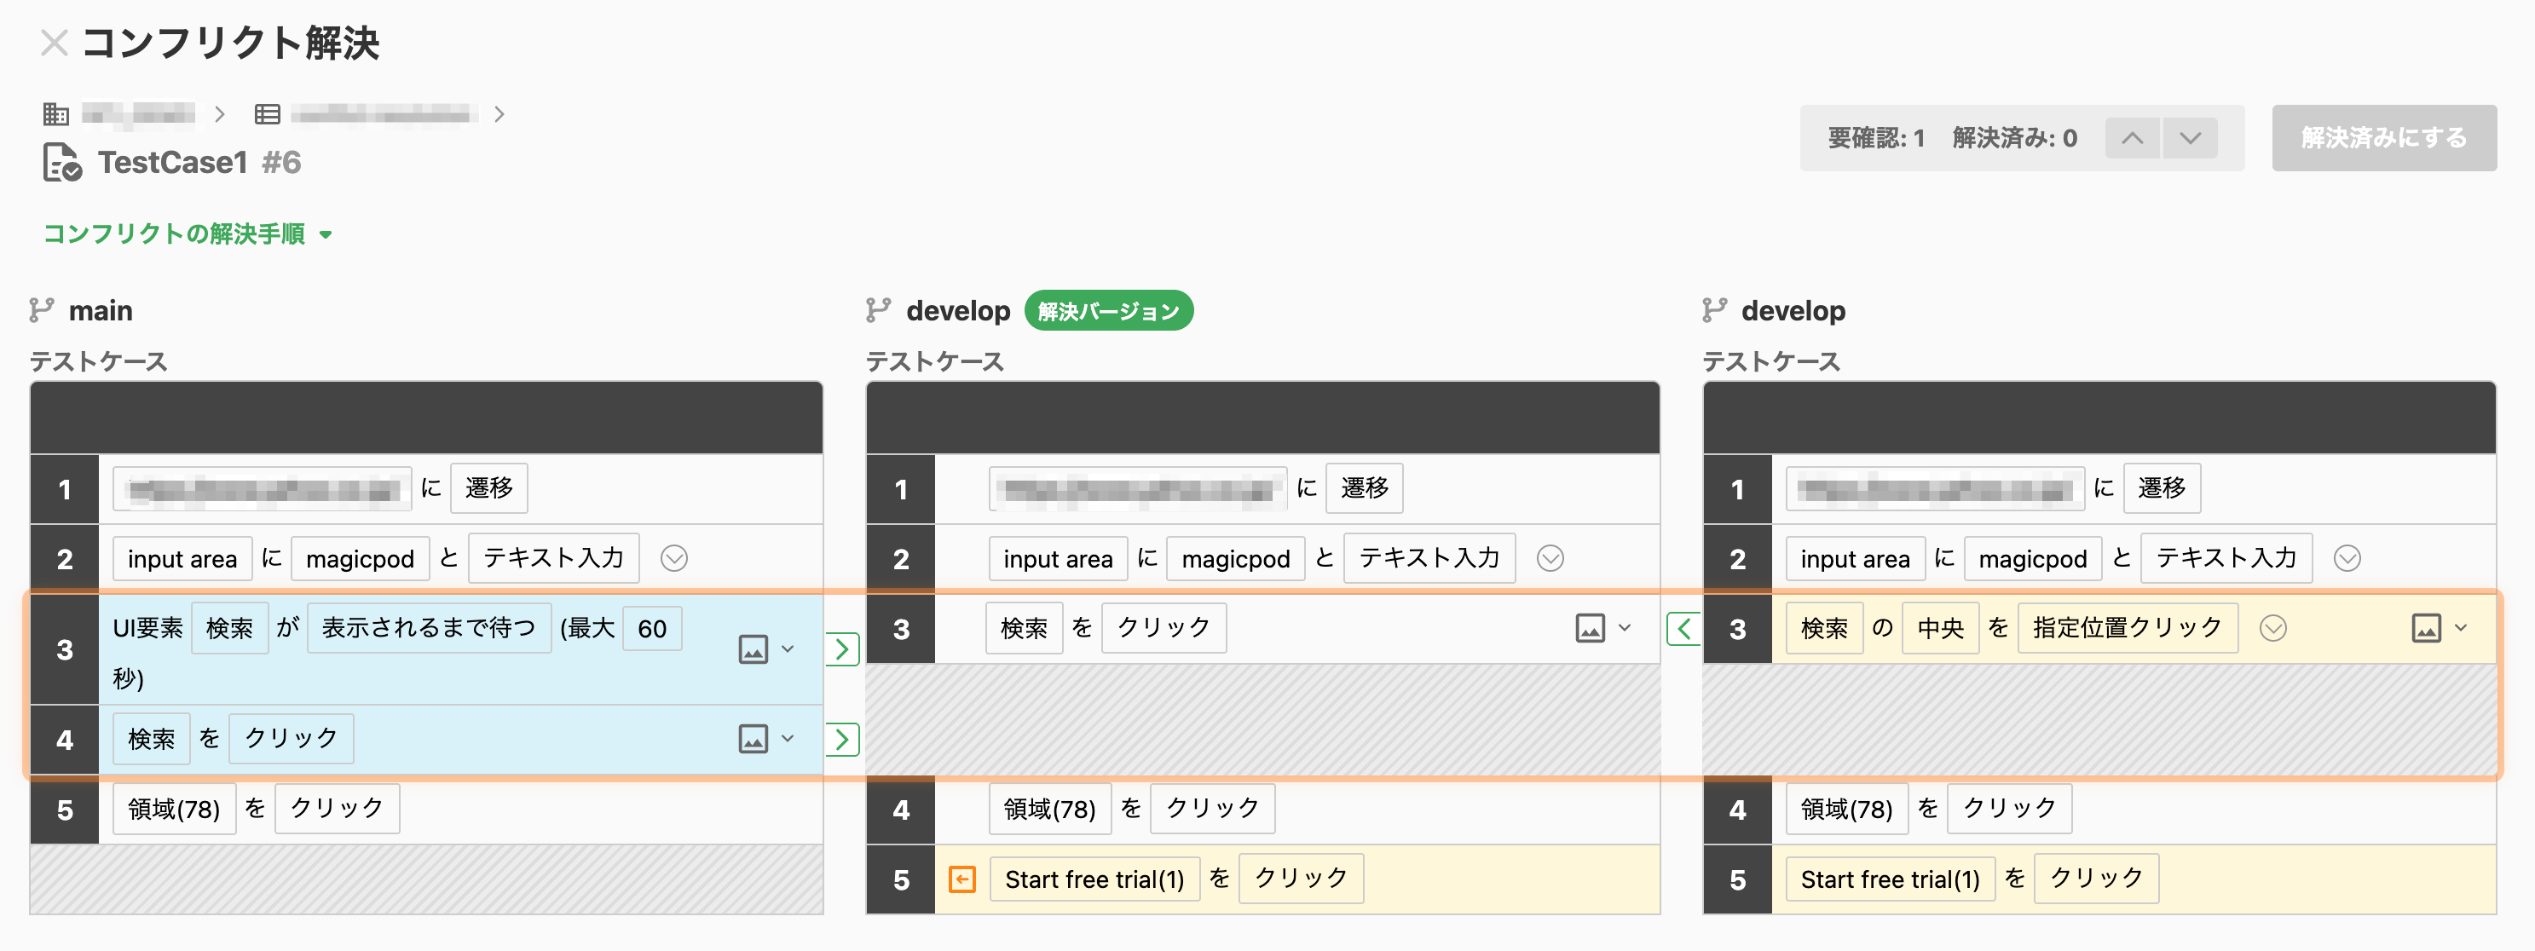The image size is (2535, 951).
Task: Open screenshot icon on right develop step 3
Action: [x=2426, y=628]
